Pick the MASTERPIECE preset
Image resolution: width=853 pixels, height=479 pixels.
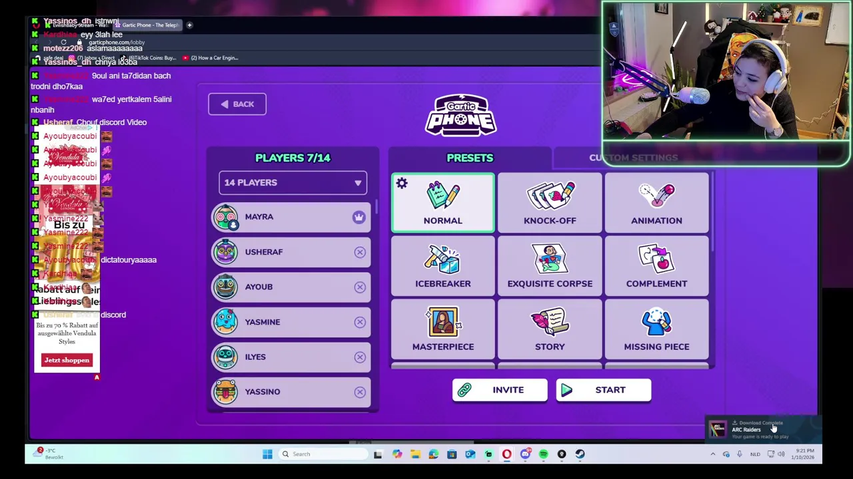(x=443, y=329)
